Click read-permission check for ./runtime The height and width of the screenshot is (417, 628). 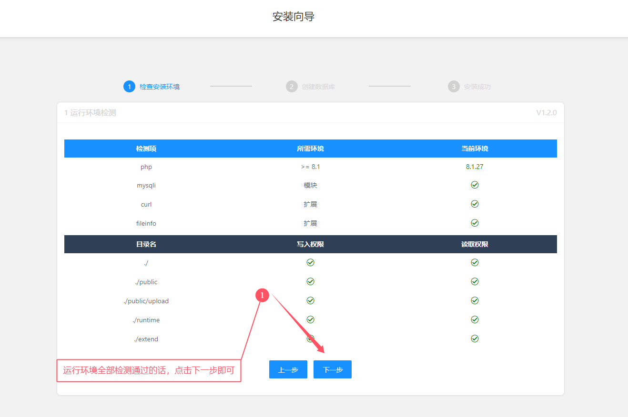[x=475, y=319]
